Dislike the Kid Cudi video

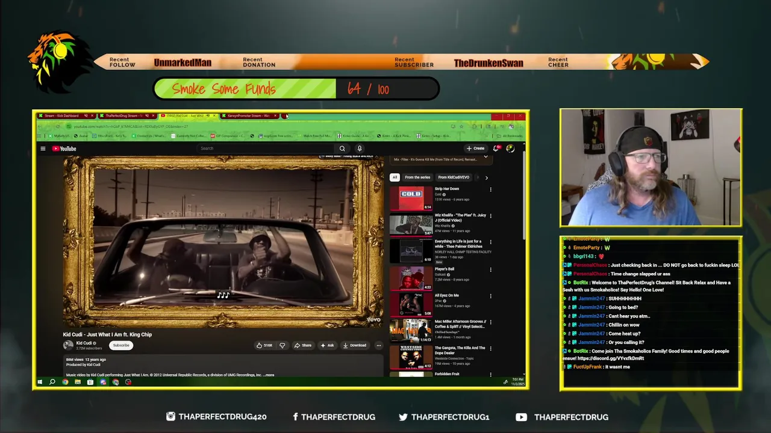(x=282, y=345)
